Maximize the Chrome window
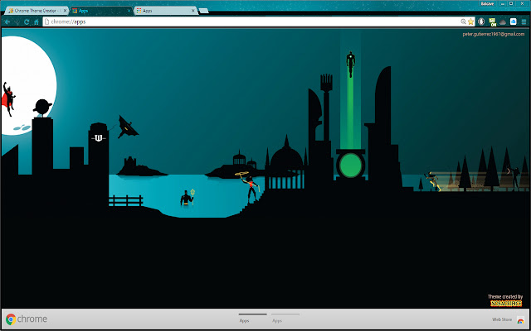Screen dimensions: 531x331 click(511, 3)
